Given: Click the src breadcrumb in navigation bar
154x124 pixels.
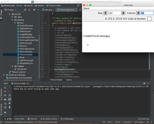Looking at the screenshot, I should point(19,5).
